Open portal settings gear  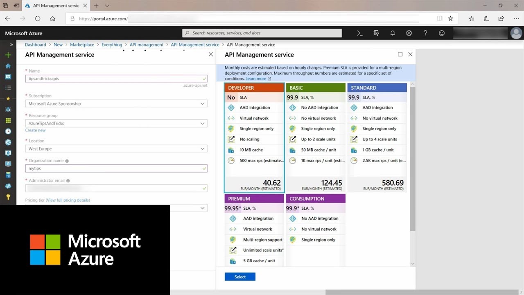pos(409,33)
